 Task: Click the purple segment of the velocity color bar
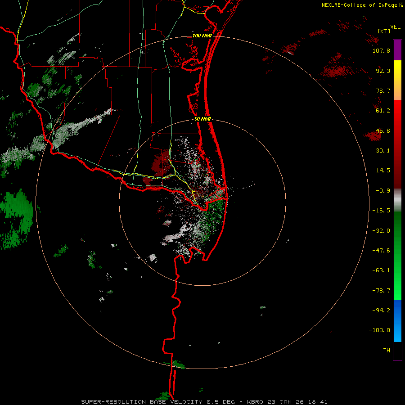tap(397, 50)
